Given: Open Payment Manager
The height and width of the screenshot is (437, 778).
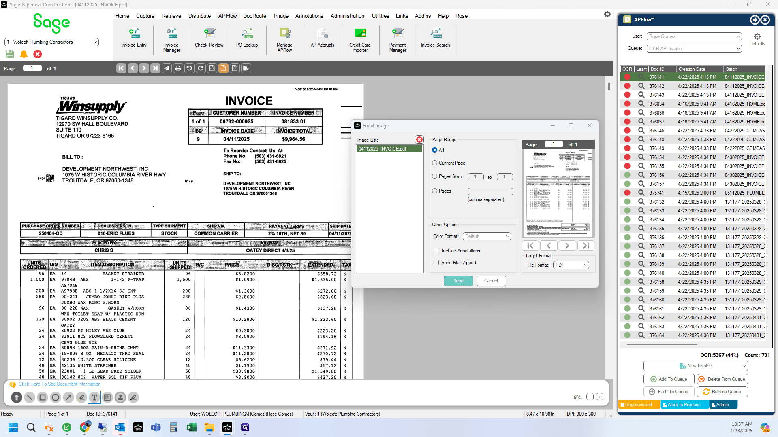Looking at the screenshot, I should click(398, 40).
